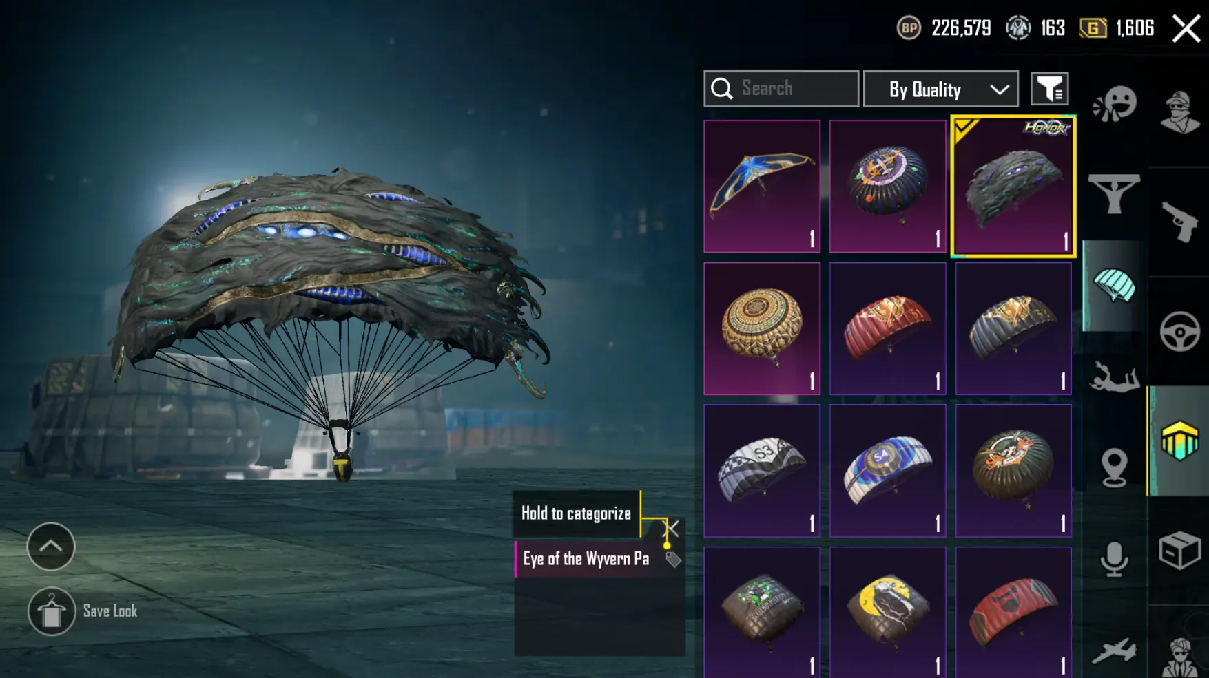Viewport: 1209px width, 678px height.
Task: Click the Save Look button
Action: pyautogui.click(x=83, y=611)
